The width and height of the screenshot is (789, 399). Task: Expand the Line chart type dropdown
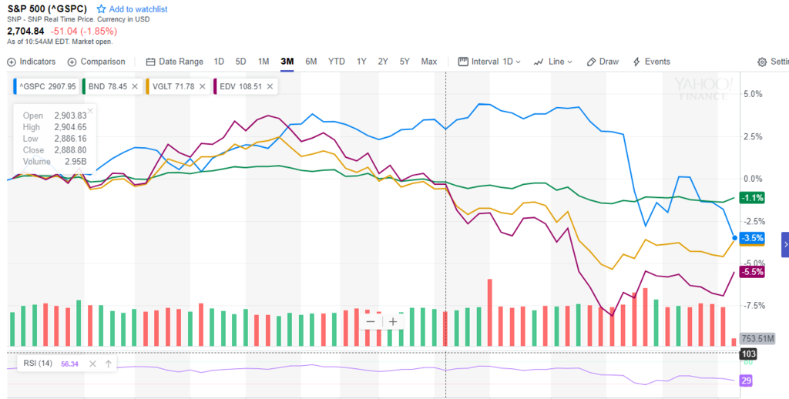click(553, 62)
